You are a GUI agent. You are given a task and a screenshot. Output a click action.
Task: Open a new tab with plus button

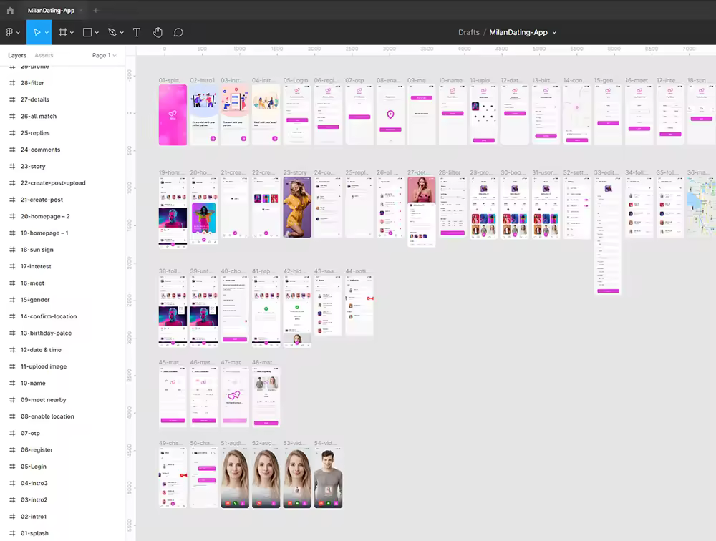click(x=96, y=10)
